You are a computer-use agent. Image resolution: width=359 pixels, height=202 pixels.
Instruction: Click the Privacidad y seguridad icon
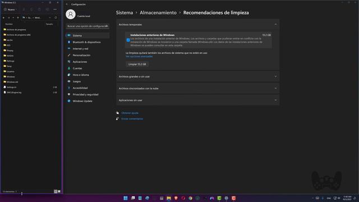pos(69,94)
